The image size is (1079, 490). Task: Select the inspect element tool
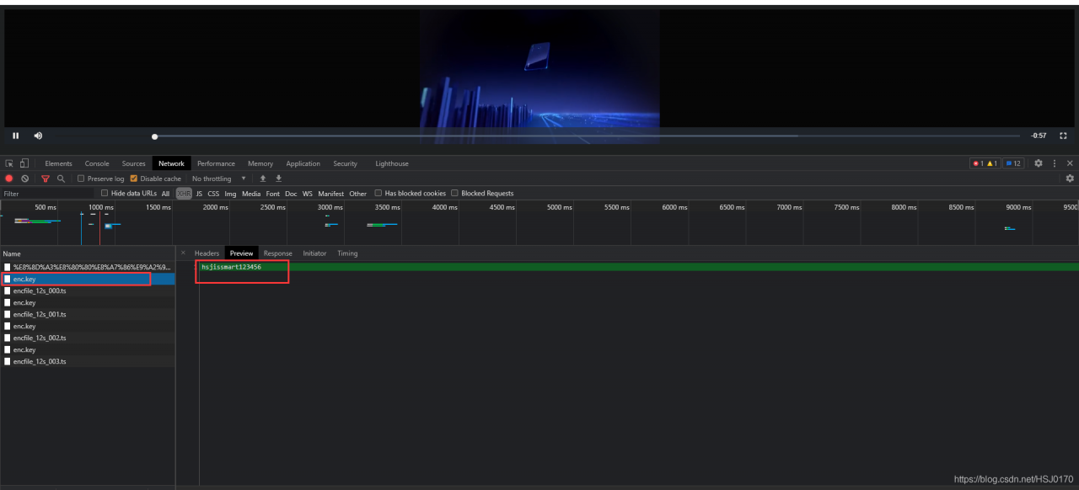click(9, 163)
